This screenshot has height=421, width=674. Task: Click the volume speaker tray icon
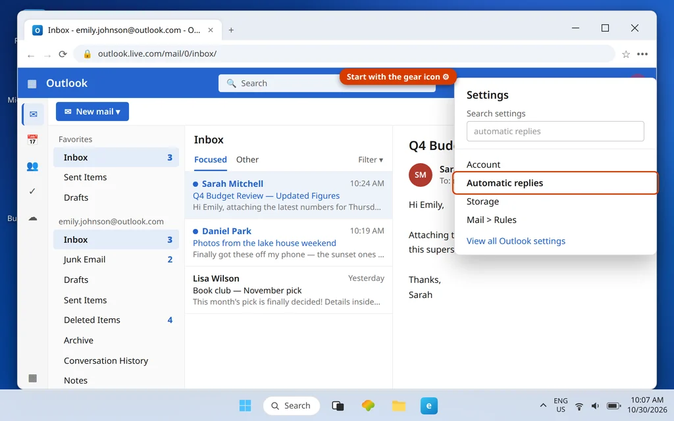coord(595,406)
